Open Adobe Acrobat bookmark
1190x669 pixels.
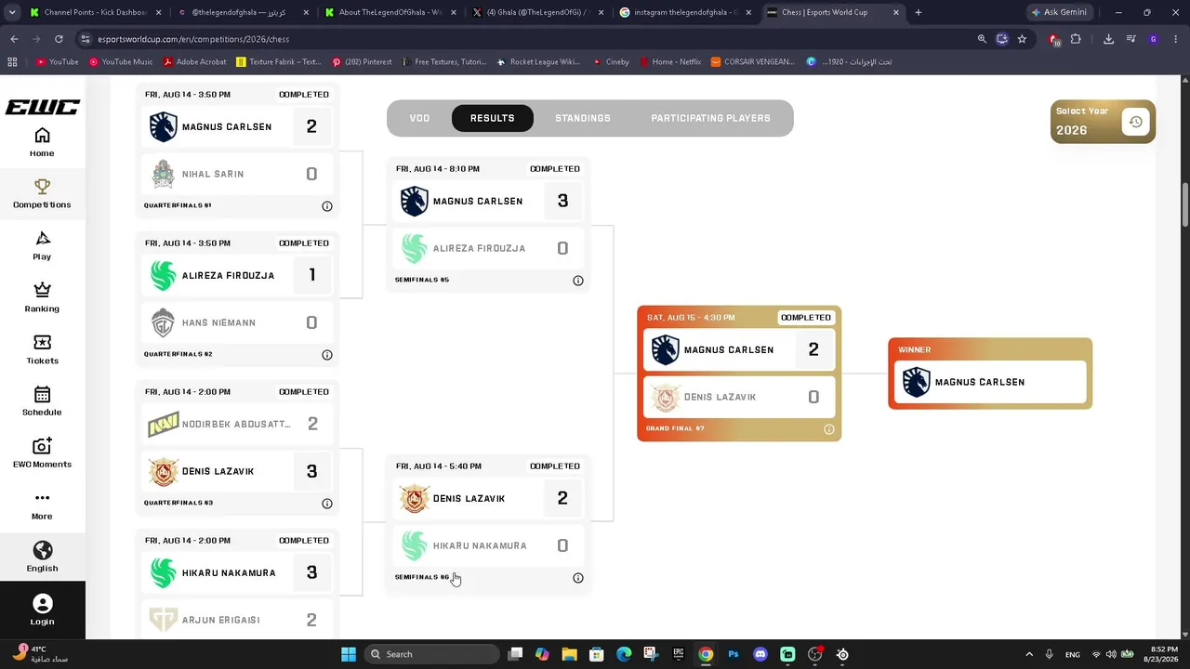(x=194, y=61)
